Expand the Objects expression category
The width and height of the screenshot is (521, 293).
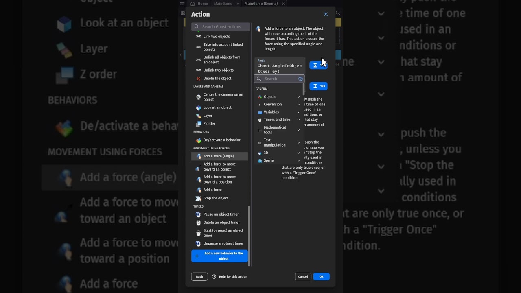point(279,97)
